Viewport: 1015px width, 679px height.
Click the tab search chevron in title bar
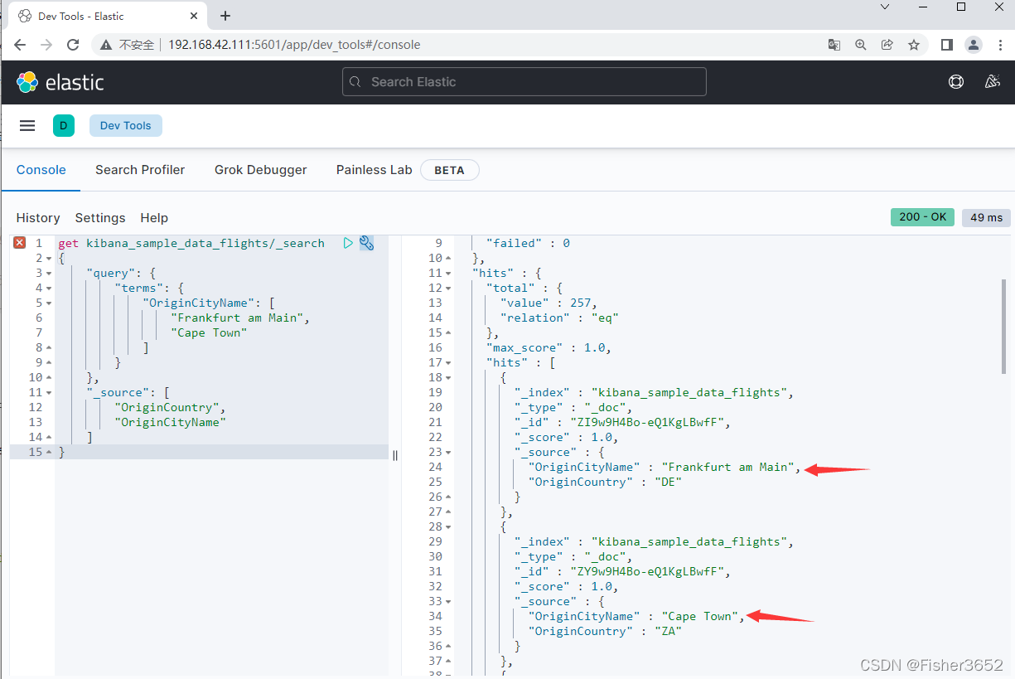[885, 7]
